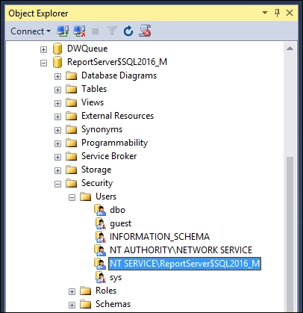Toggle auto-hide with the pin icon

pos(277,13)
